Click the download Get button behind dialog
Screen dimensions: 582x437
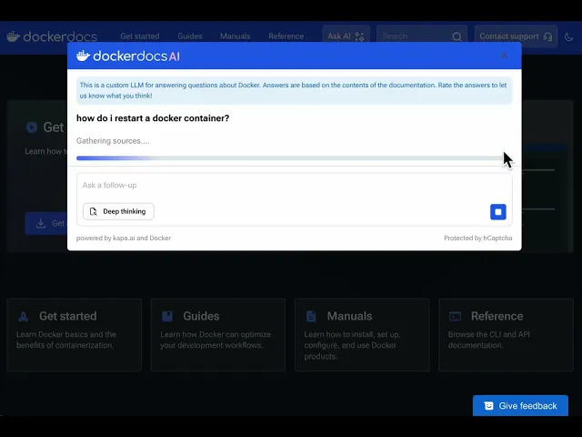(x=46, y=223)
